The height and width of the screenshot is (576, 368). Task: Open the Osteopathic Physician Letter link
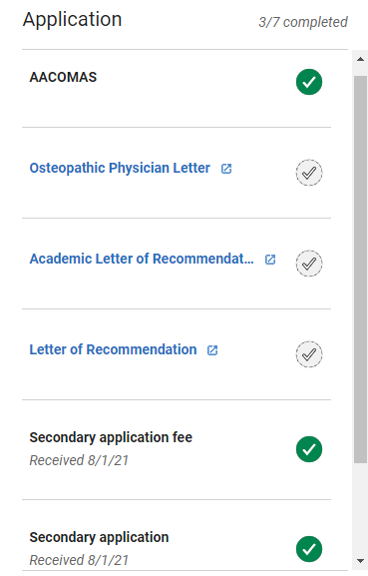(x=120, y=168)
